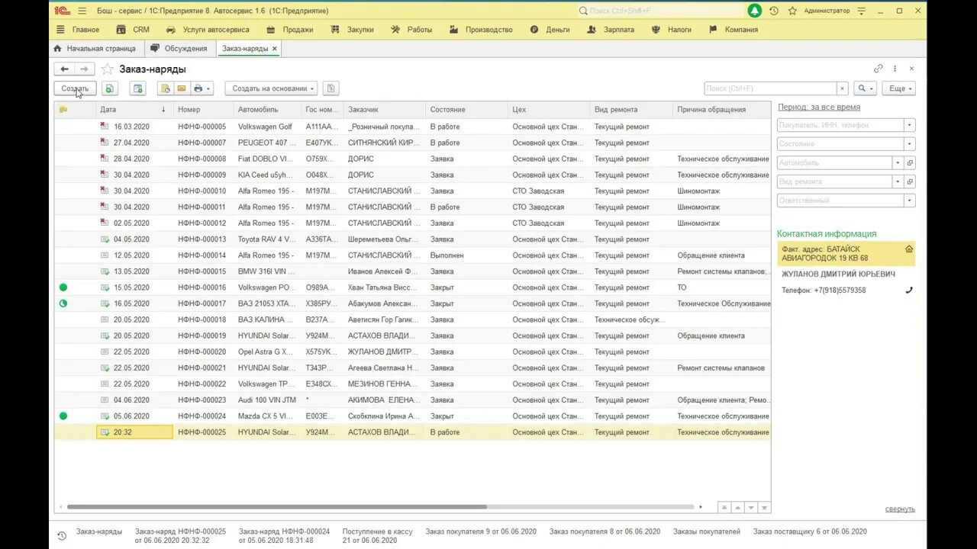This screenshot has height=549, width=977.
Task: Select the cell ЖУПАНОВ ДМИТР... in row НФНФ-000020
Action: 384,352
